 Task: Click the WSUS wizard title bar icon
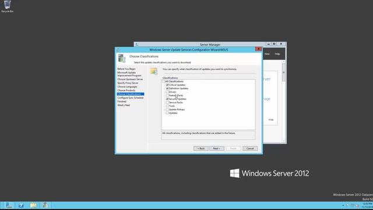click(118, 50)
